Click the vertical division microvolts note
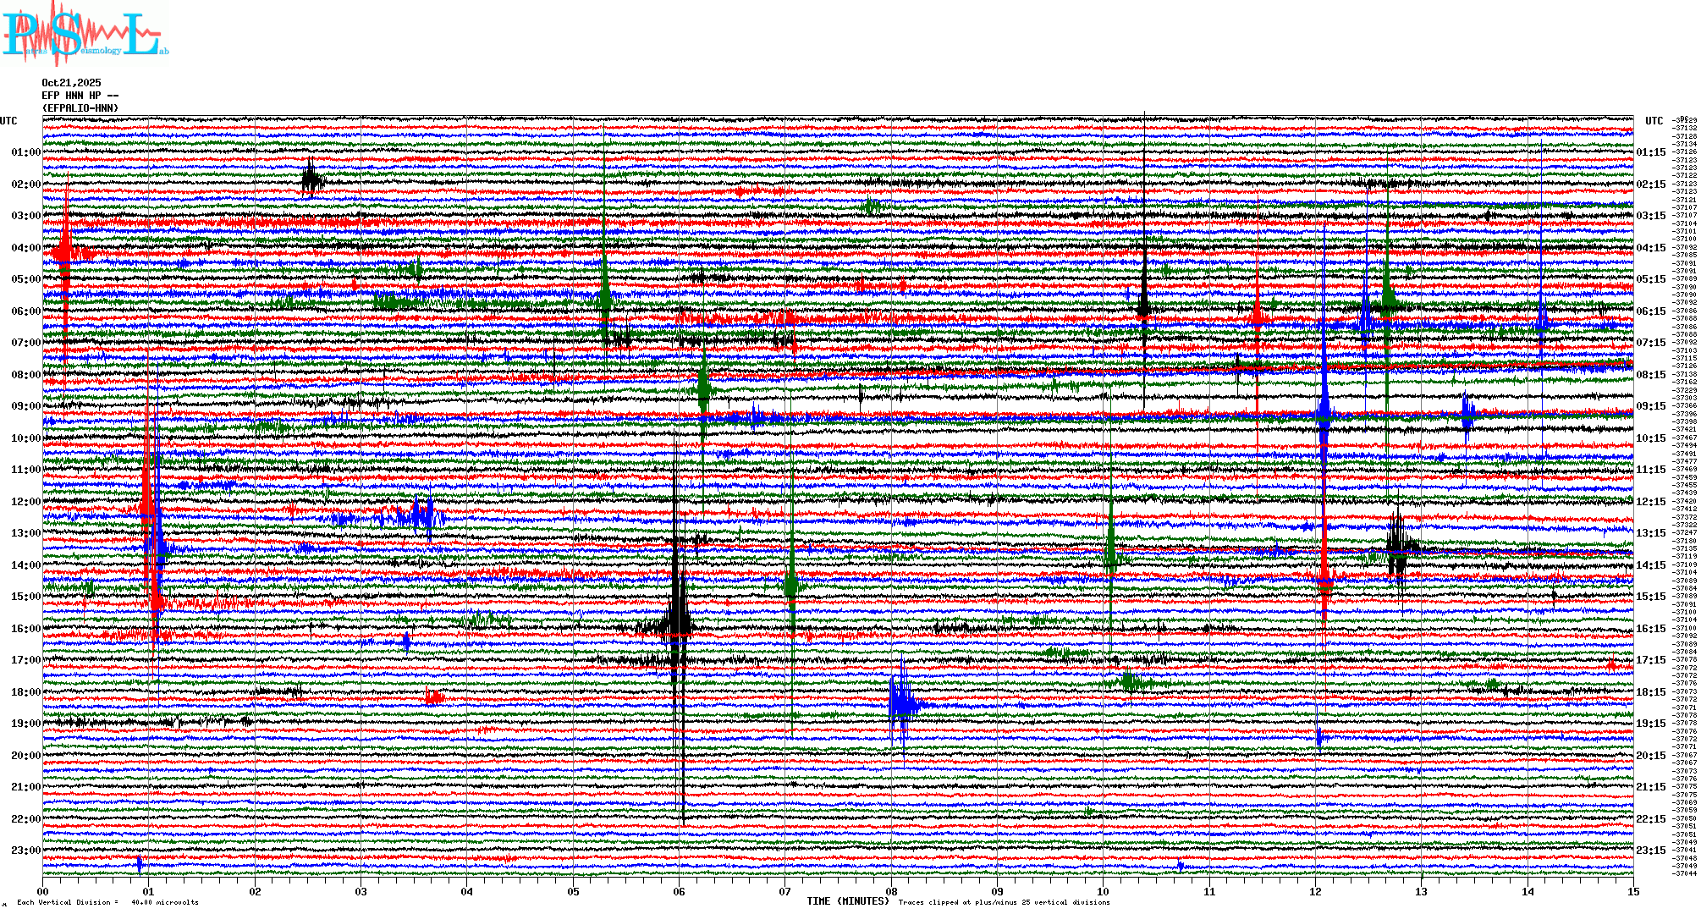Viewport: 1701px width, 914px height. click(x=107, y=902)
